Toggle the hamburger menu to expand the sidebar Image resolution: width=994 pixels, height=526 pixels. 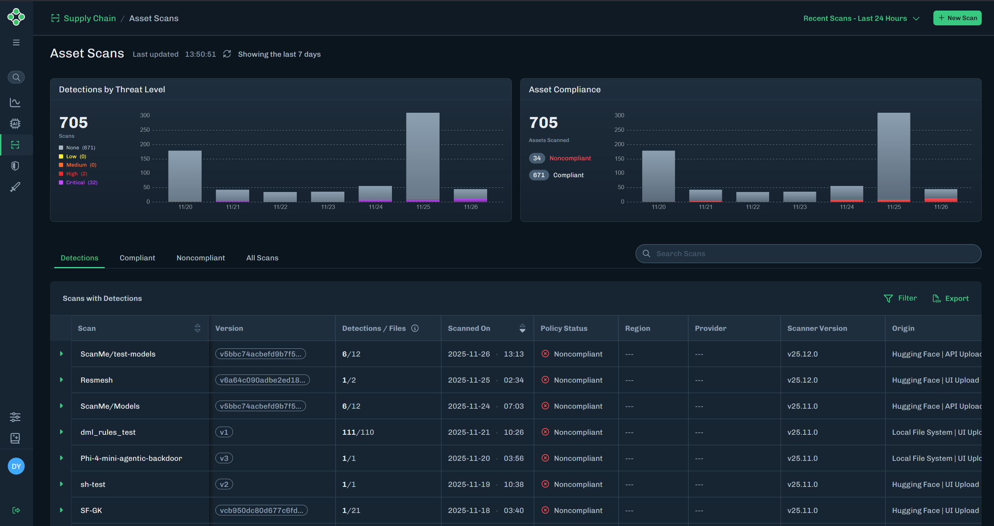point(16,42)
